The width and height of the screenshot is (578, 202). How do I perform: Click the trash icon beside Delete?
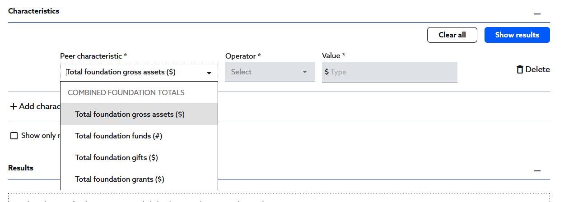tap(520, 69)
